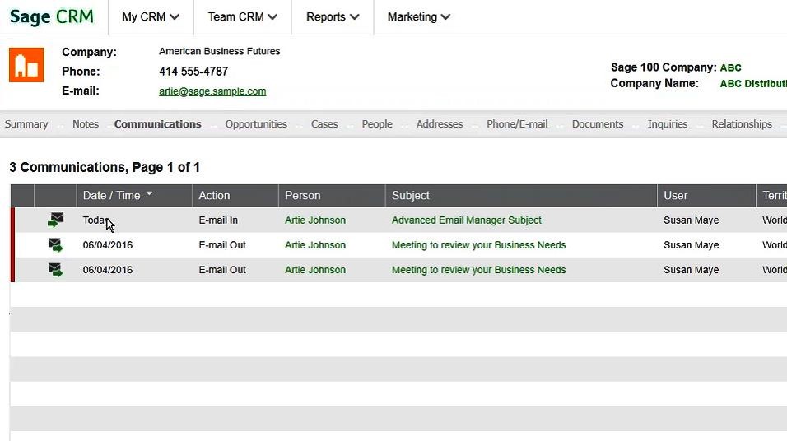The width and height of the screenshot is (787, 441).
Task: Open the Phone/E-mail tab
Action: pos(517,124)
